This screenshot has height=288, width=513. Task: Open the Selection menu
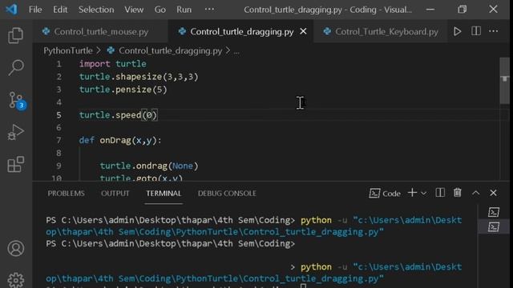tap(96, 10)
